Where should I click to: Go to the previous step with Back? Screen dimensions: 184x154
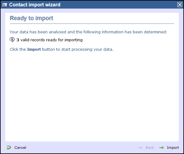(x=150, y=148)
